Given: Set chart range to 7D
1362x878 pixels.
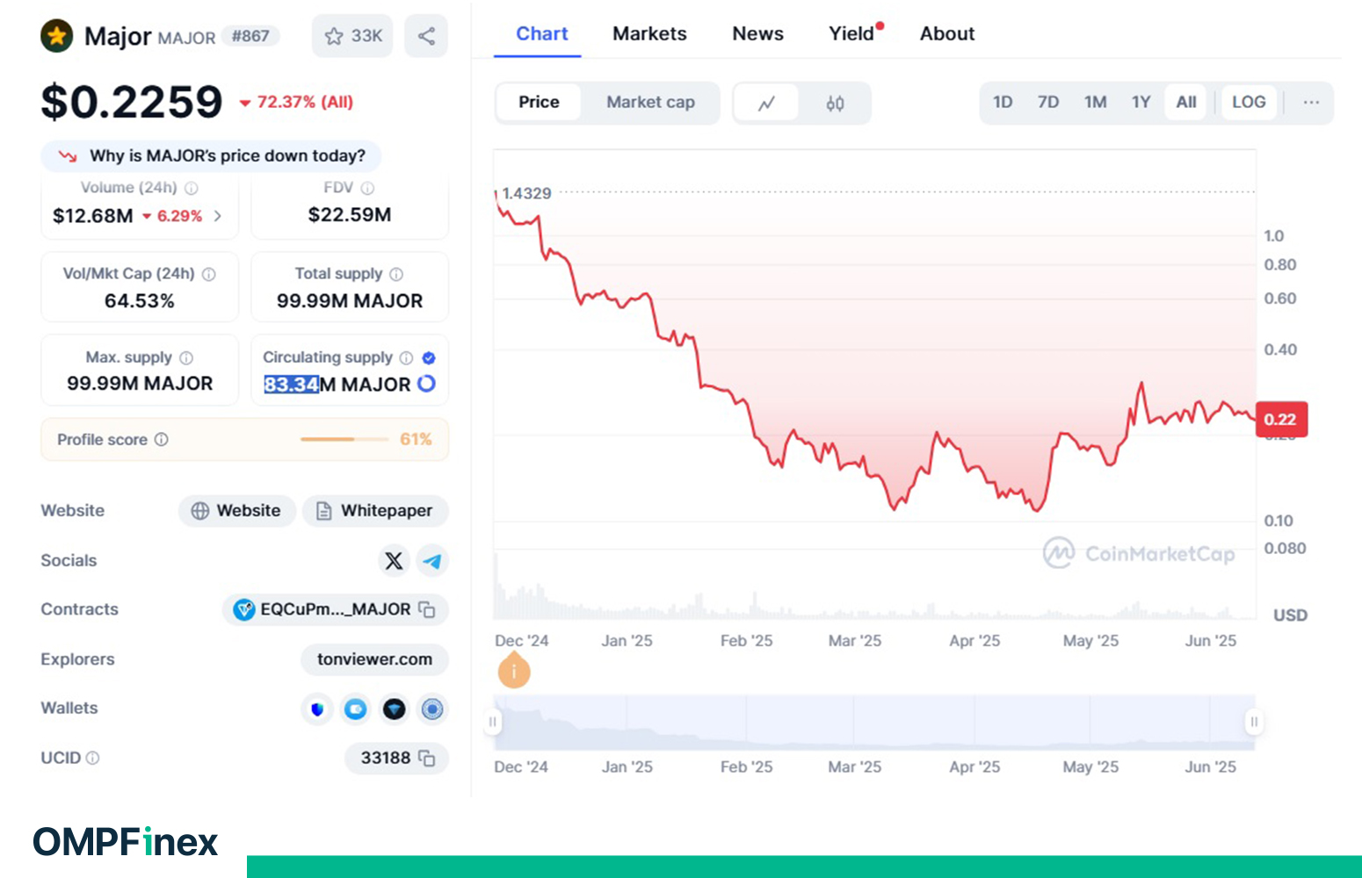Looking at the screenshot, I should (x=1048, y=102).
